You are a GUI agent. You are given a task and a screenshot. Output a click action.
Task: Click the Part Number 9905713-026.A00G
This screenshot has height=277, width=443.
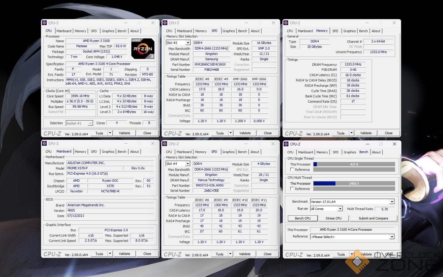pyautogui.click(x=211, y=185)
